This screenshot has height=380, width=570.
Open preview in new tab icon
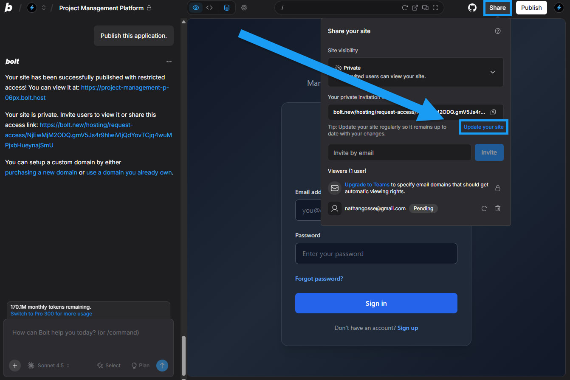(x=415, y=8)
